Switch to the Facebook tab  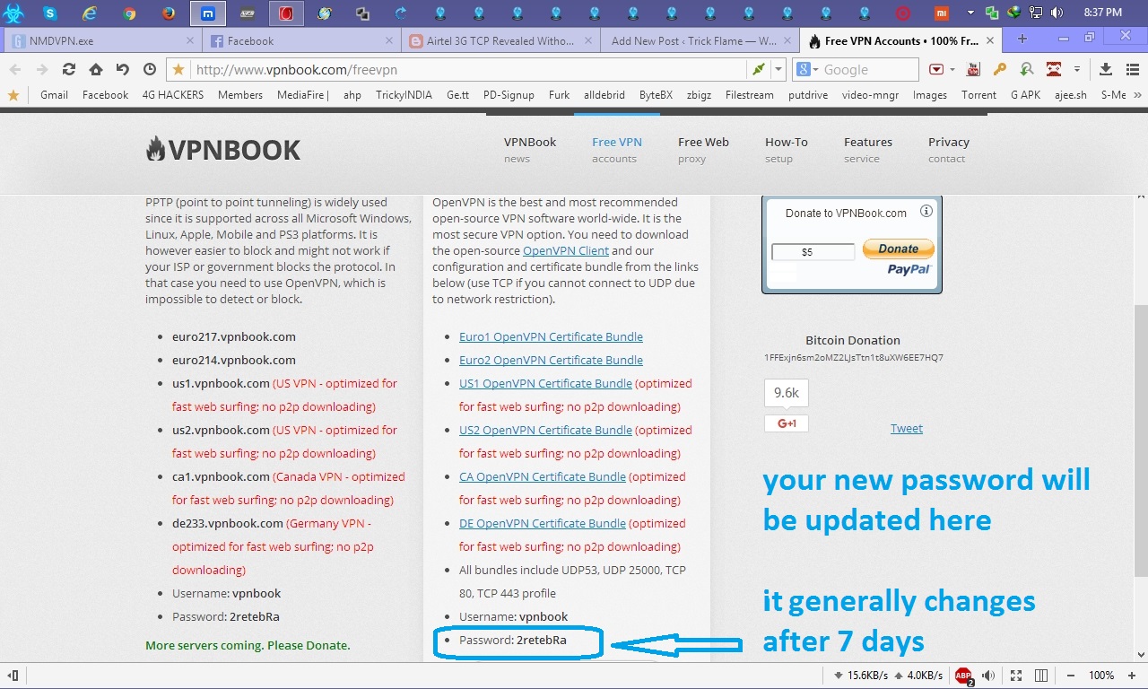point(301,40)
